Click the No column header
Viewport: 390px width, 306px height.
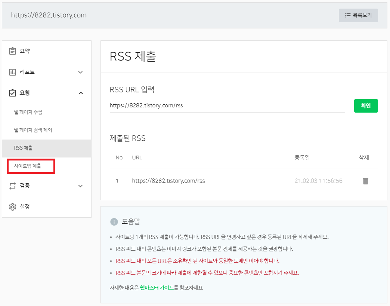(119, 157)
